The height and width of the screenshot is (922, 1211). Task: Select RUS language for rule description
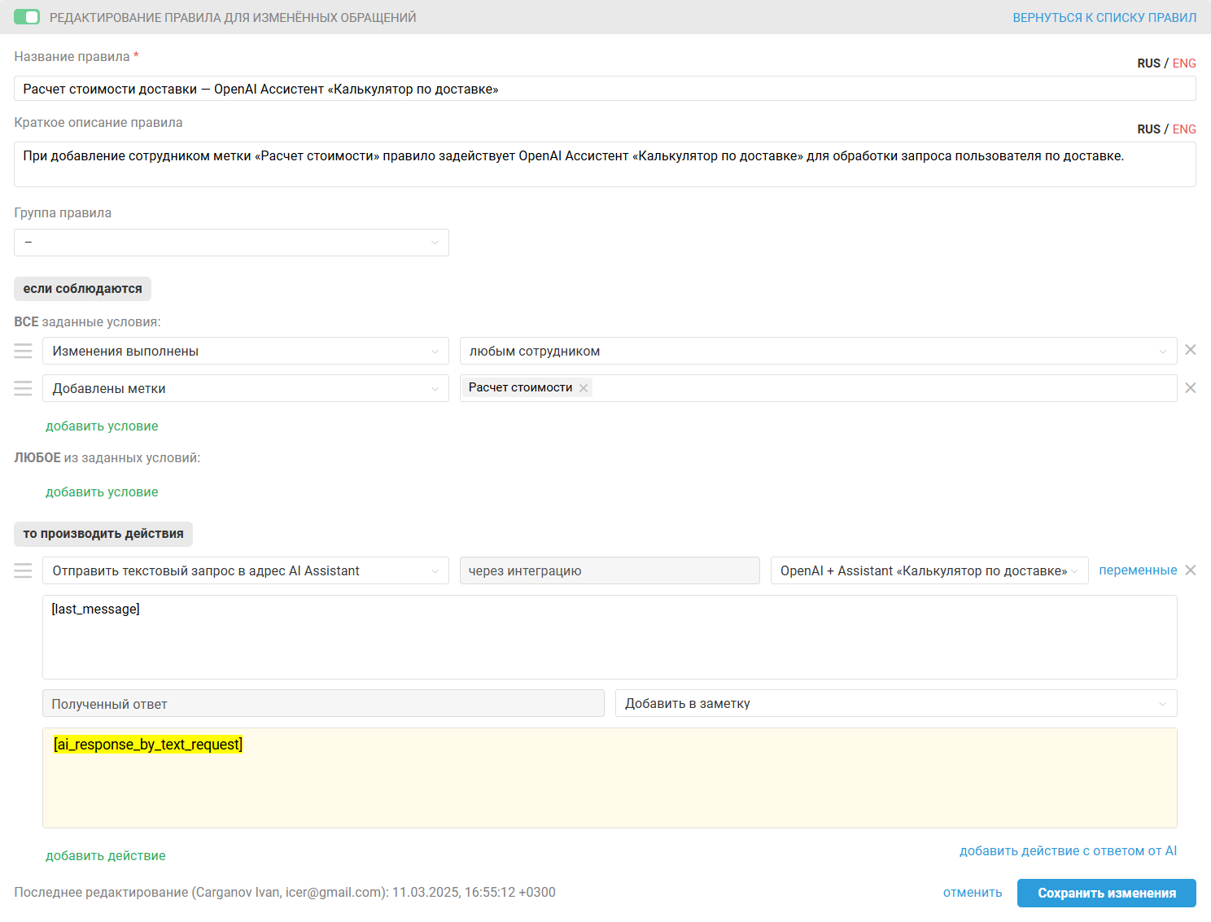click(x=1148, y=129)
